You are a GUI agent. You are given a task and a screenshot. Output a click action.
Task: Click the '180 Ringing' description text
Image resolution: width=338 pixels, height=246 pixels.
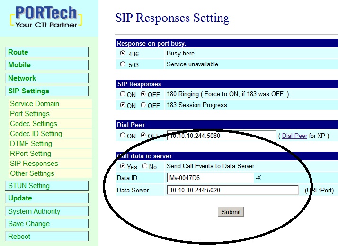tap(228, 94)
